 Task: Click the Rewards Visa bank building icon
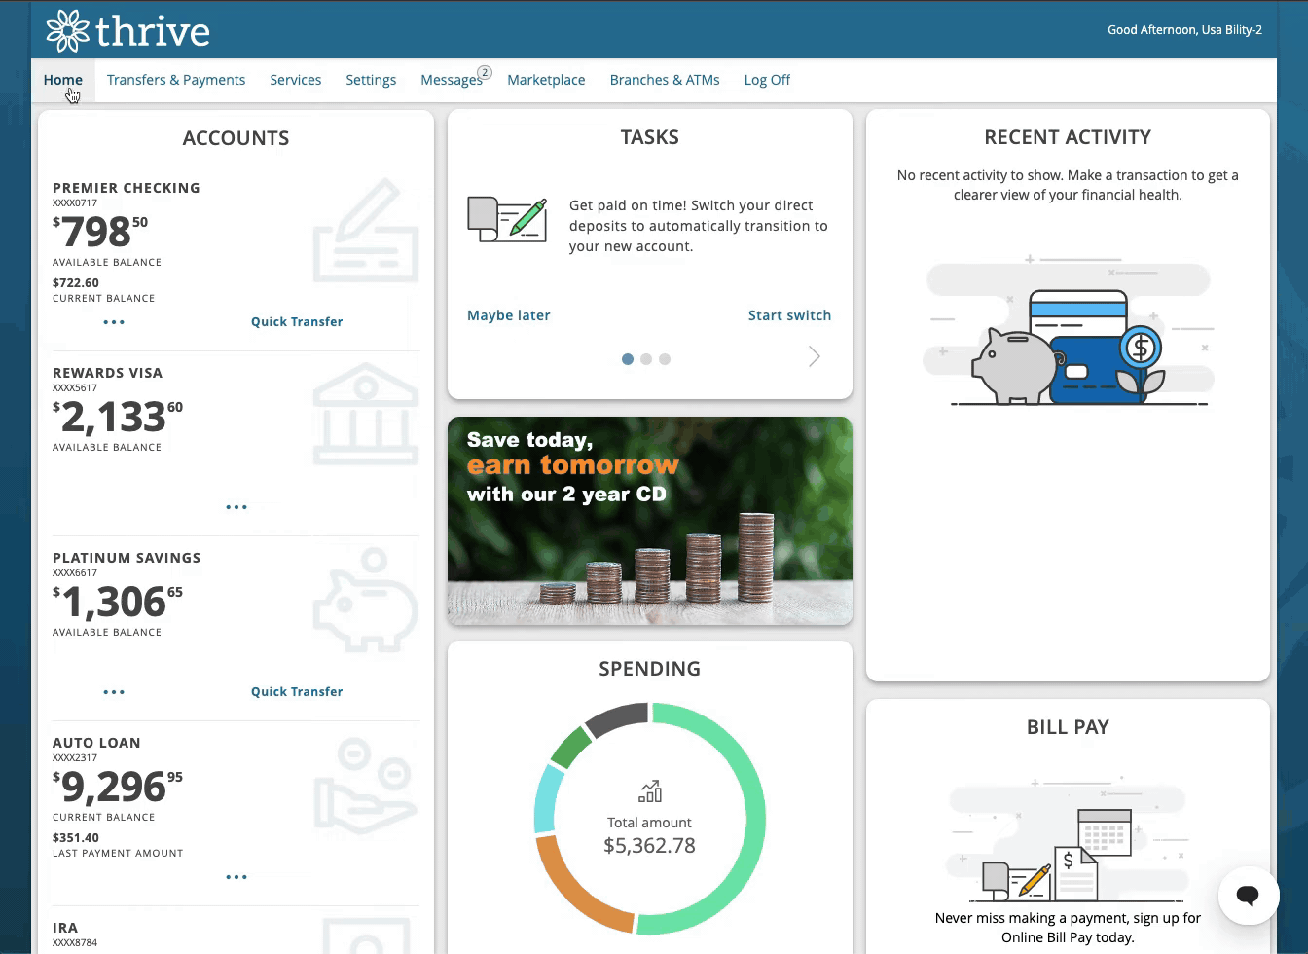coord(366,415)
